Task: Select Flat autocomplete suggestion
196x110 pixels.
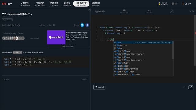Action: pos(143,42)
